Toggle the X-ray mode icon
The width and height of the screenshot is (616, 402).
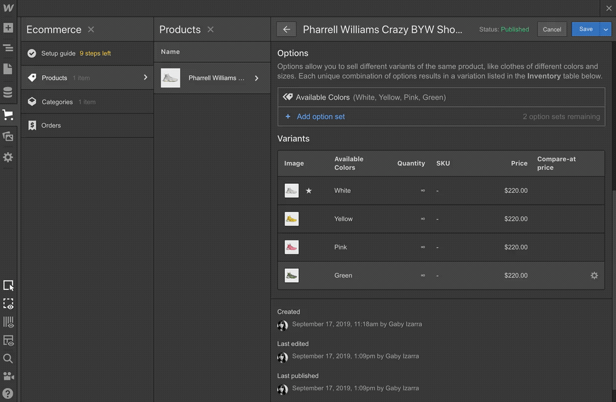click(8, 340)
